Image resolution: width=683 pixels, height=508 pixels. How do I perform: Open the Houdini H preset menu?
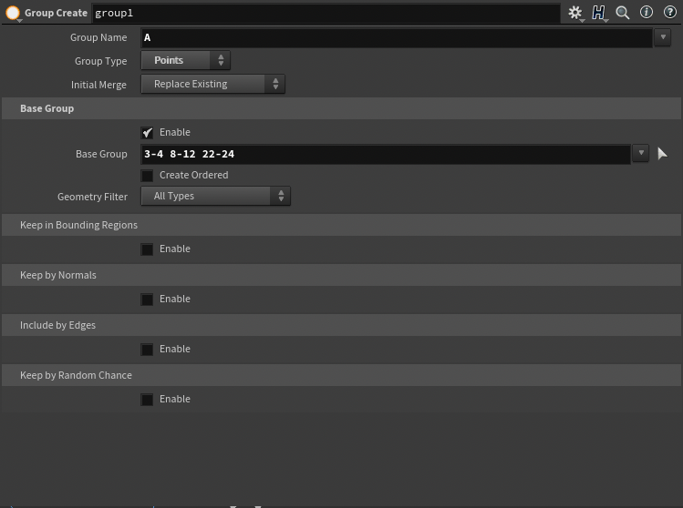[598, 13]
